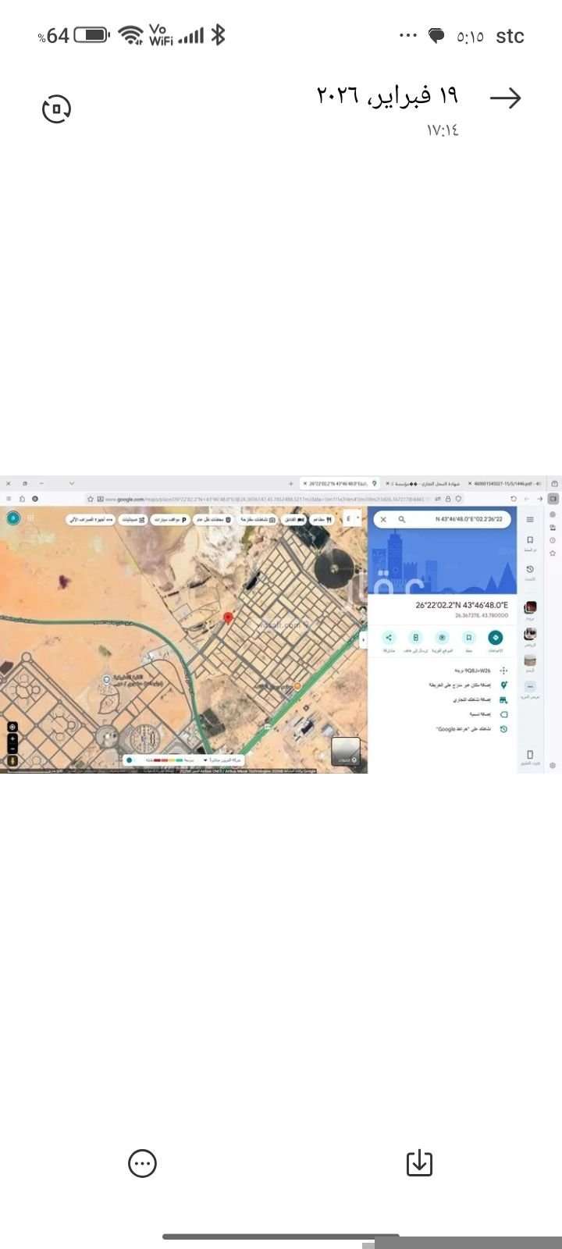Tap the back arrow beside the date
This screenshot has width=562, height=1249.
coord(505,98)
